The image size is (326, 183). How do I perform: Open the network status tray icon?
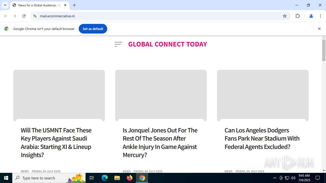tap(287, 178)
